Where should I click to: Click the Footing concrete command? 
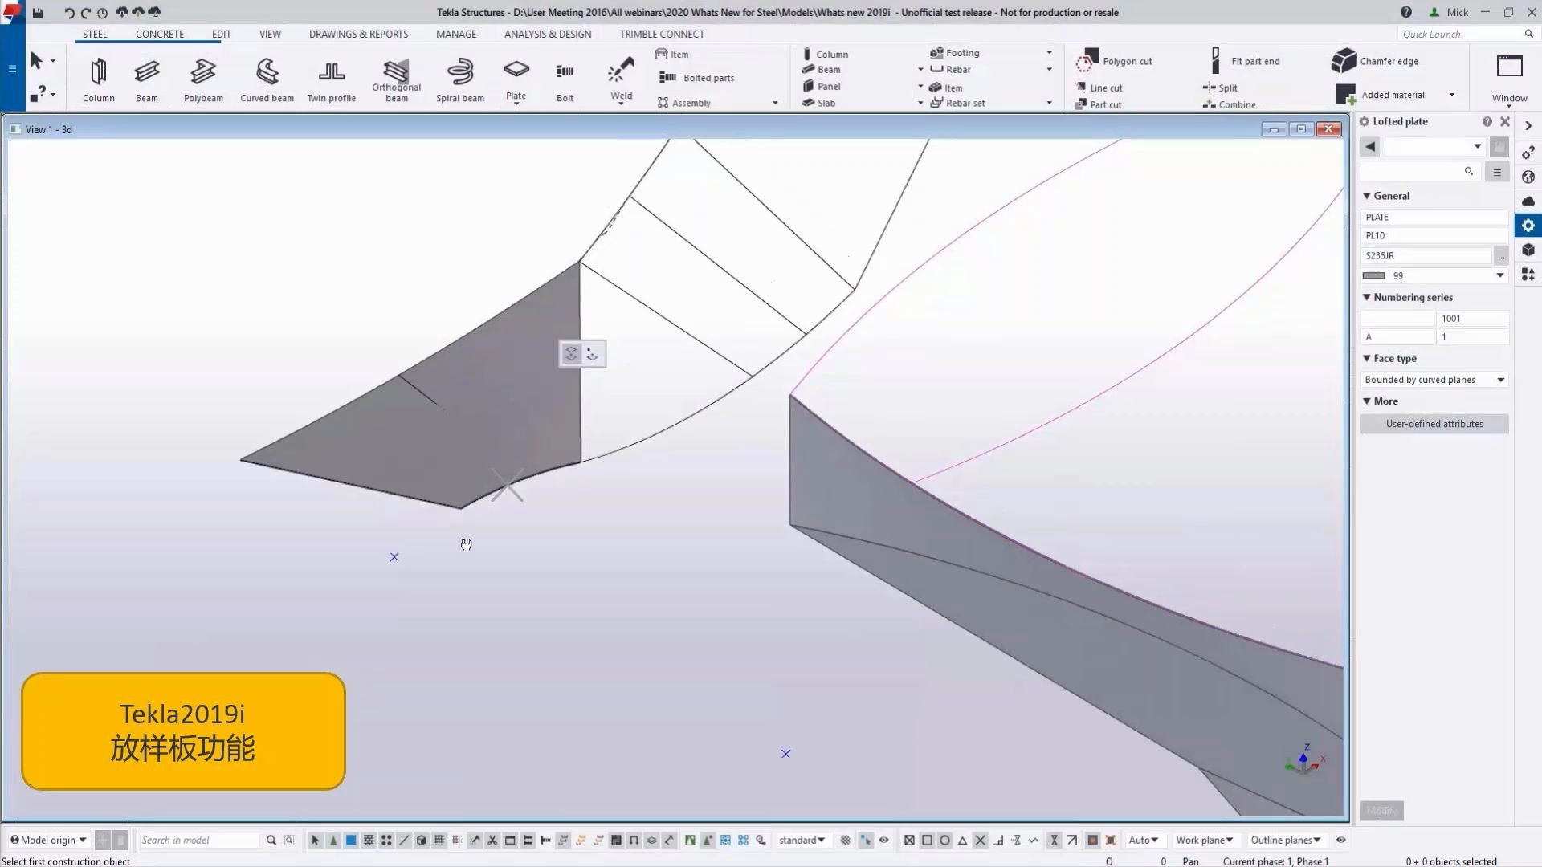point(955,53)
